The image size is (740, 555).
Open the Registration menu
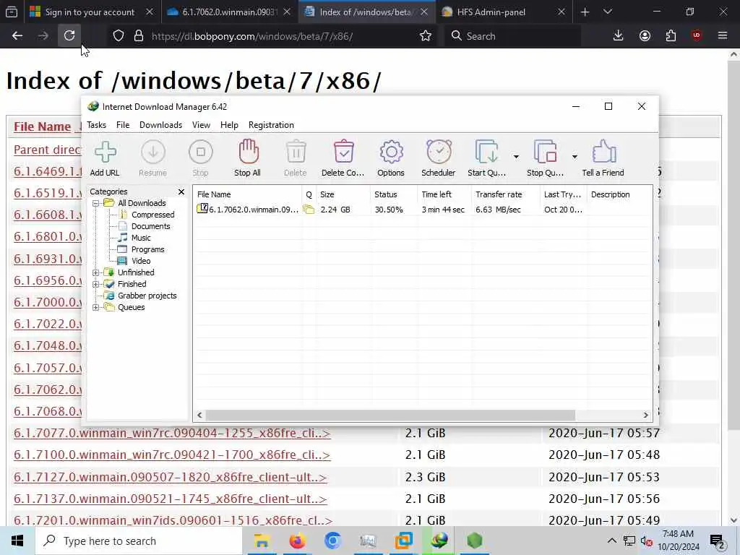271,125
